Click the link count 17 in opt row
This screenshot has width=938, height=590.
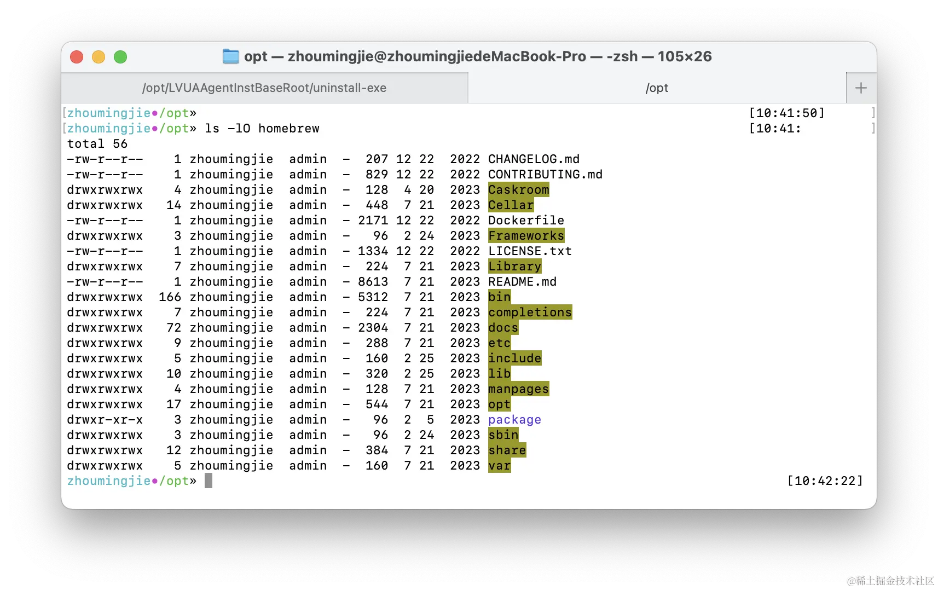[174, 404]
